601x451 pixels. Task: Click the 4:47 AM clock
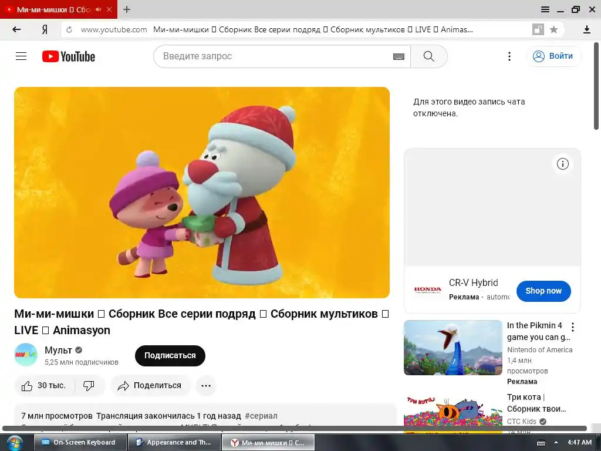579,442
